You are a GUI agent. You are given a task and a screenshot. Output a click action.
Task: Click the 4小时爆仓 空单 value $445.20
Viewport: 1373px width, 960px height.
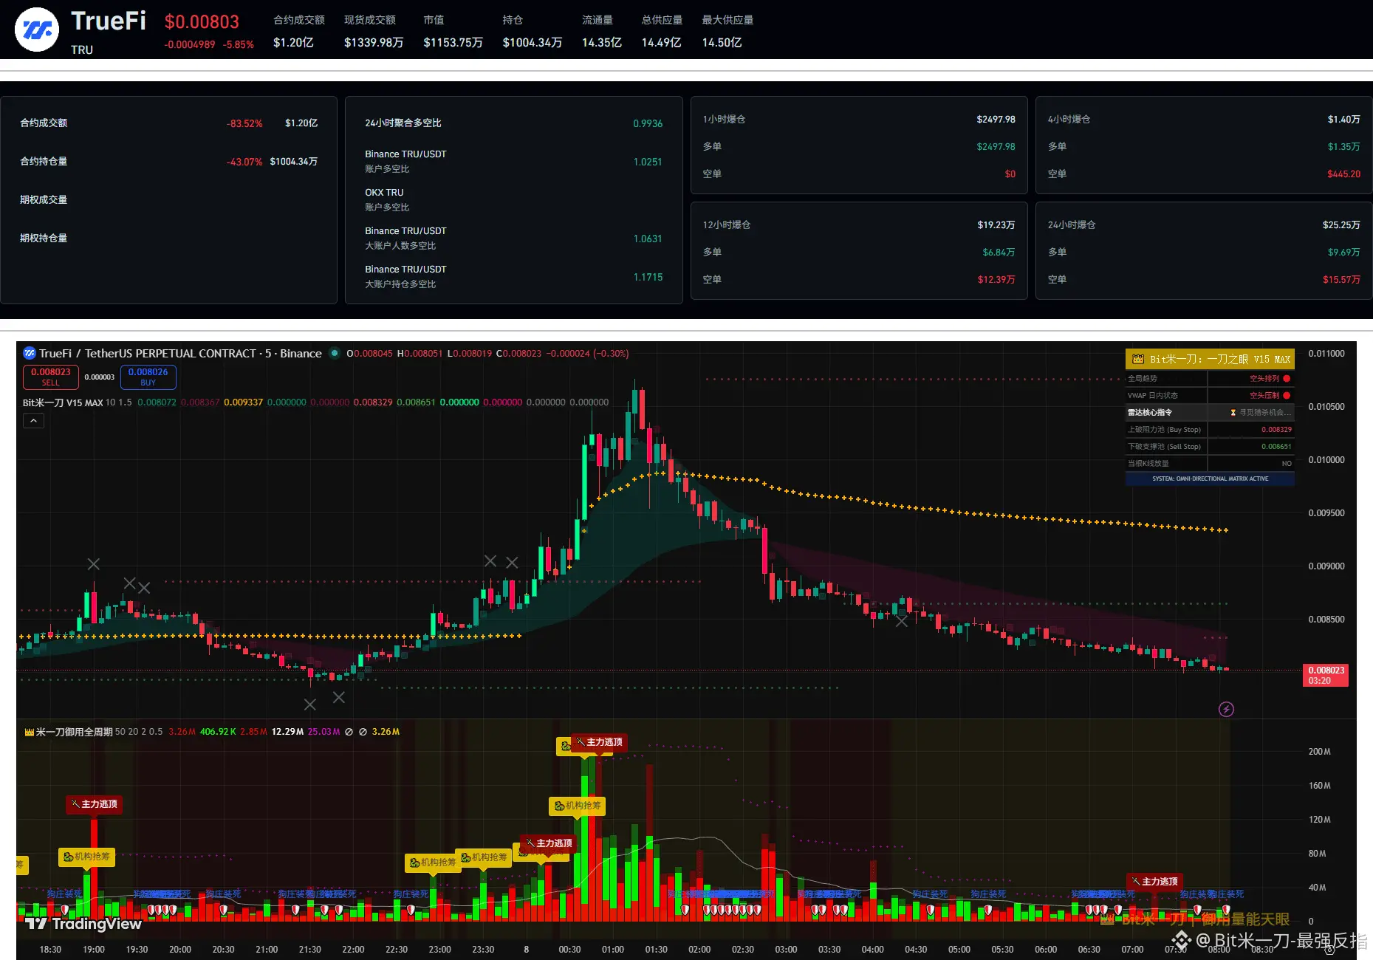(1344, 174)
